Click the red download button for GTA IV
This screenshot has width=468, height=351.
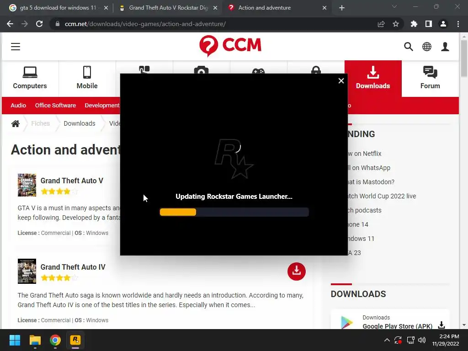(x=296, y=271)
